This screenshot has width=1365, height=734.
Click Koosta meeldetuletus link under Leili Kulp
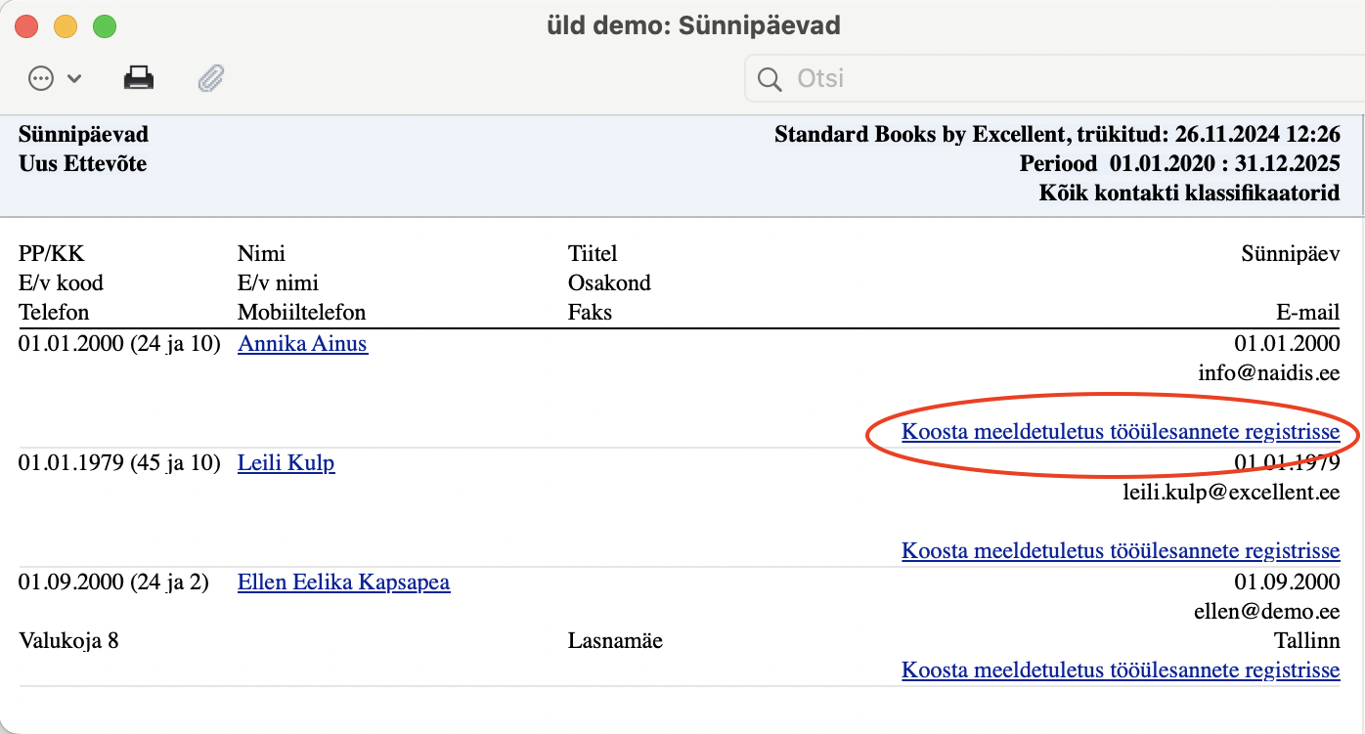[x=1121, y=551]
